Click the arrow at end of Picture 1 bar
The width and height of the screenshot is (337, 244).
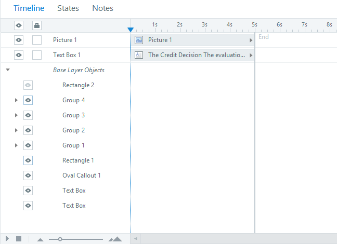[251, 40]
